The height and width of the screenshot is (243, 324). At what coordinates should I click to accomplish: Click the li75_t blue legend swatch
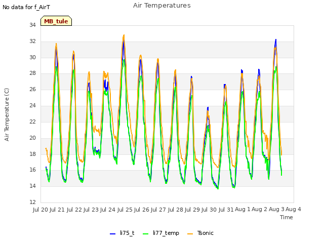(x=112, y=234)
